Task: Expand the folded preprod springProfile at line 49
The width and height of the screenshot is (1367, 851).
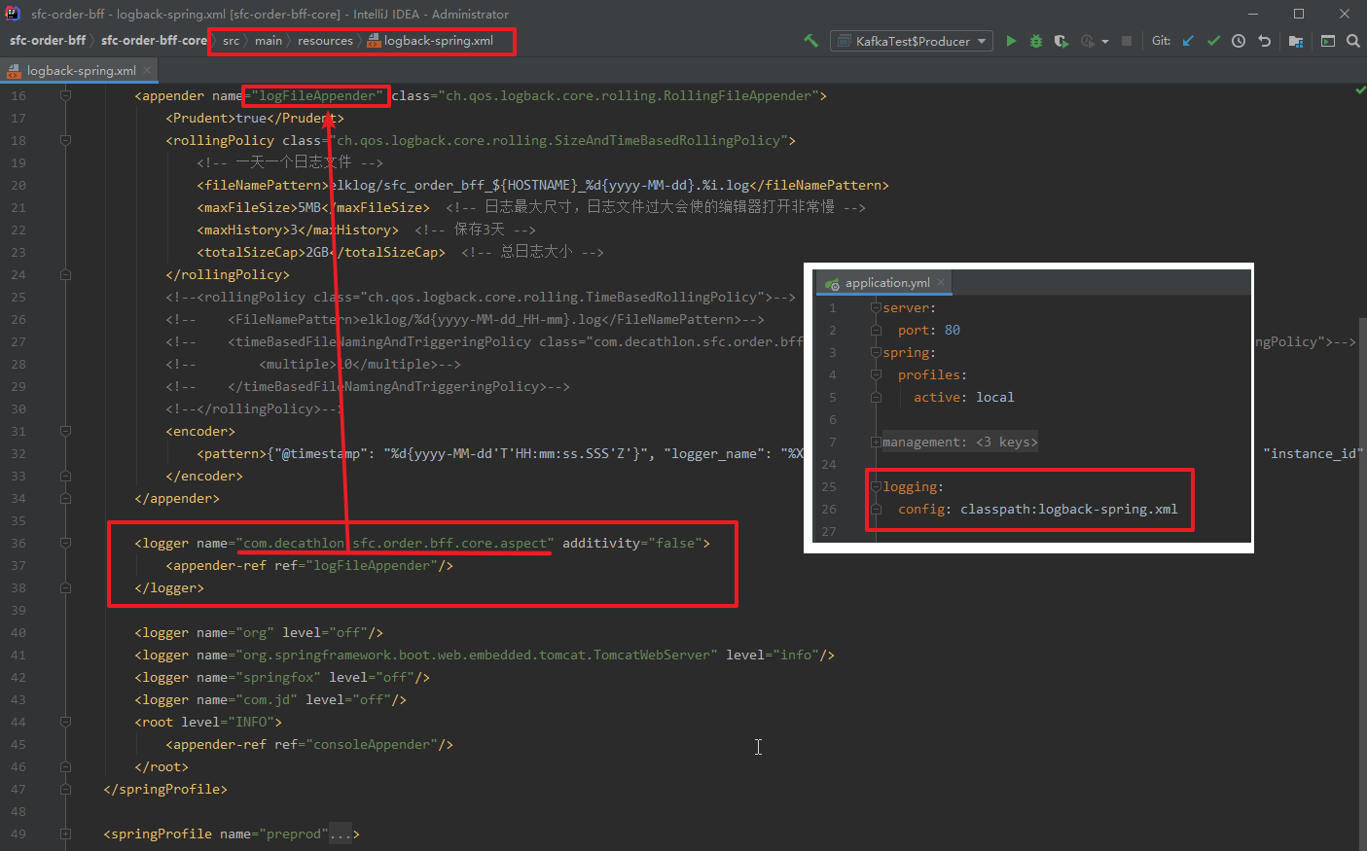Action: (x=65, y=833)
